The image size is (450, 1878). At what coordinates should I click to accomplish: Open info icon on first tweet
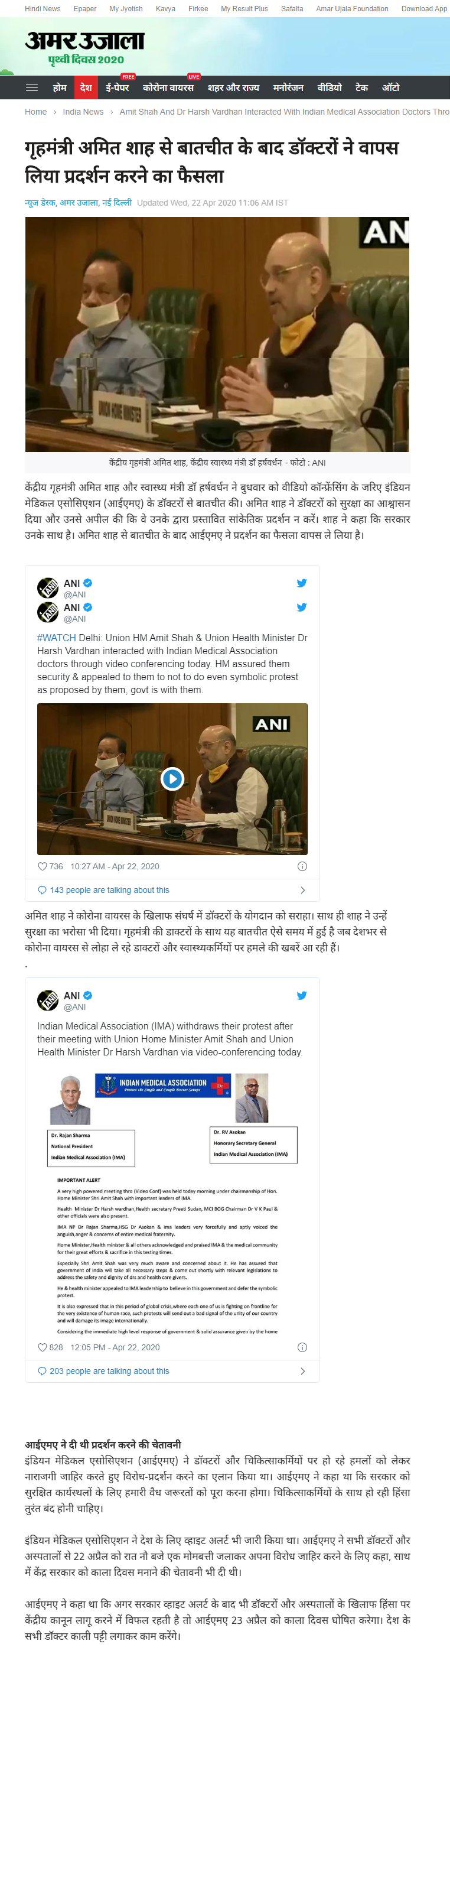point(302,866)
